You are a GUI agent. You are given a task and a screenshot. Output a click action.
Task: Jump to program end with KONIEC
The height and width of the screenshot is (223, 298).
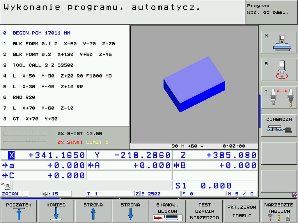click(56, 211)
